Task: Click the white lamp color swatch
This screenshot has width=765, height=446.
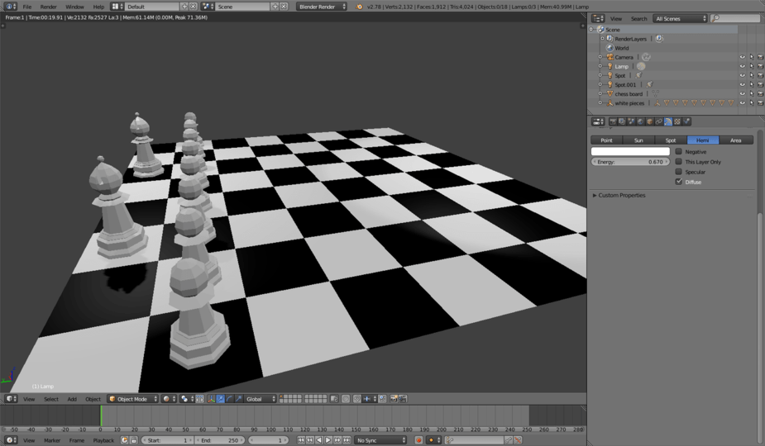Action: coord(630,151)
